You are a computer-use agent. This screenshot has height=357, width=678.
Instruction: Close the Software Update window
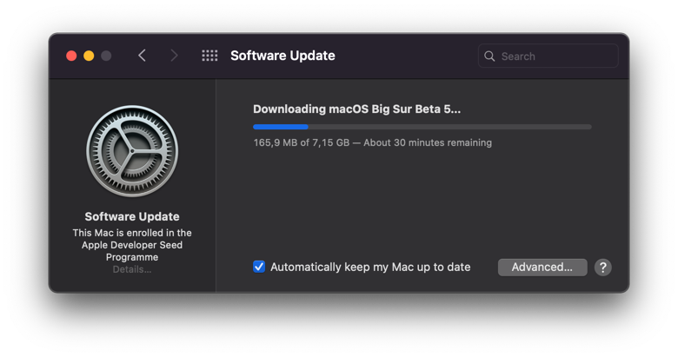click(x=71, y=56)
